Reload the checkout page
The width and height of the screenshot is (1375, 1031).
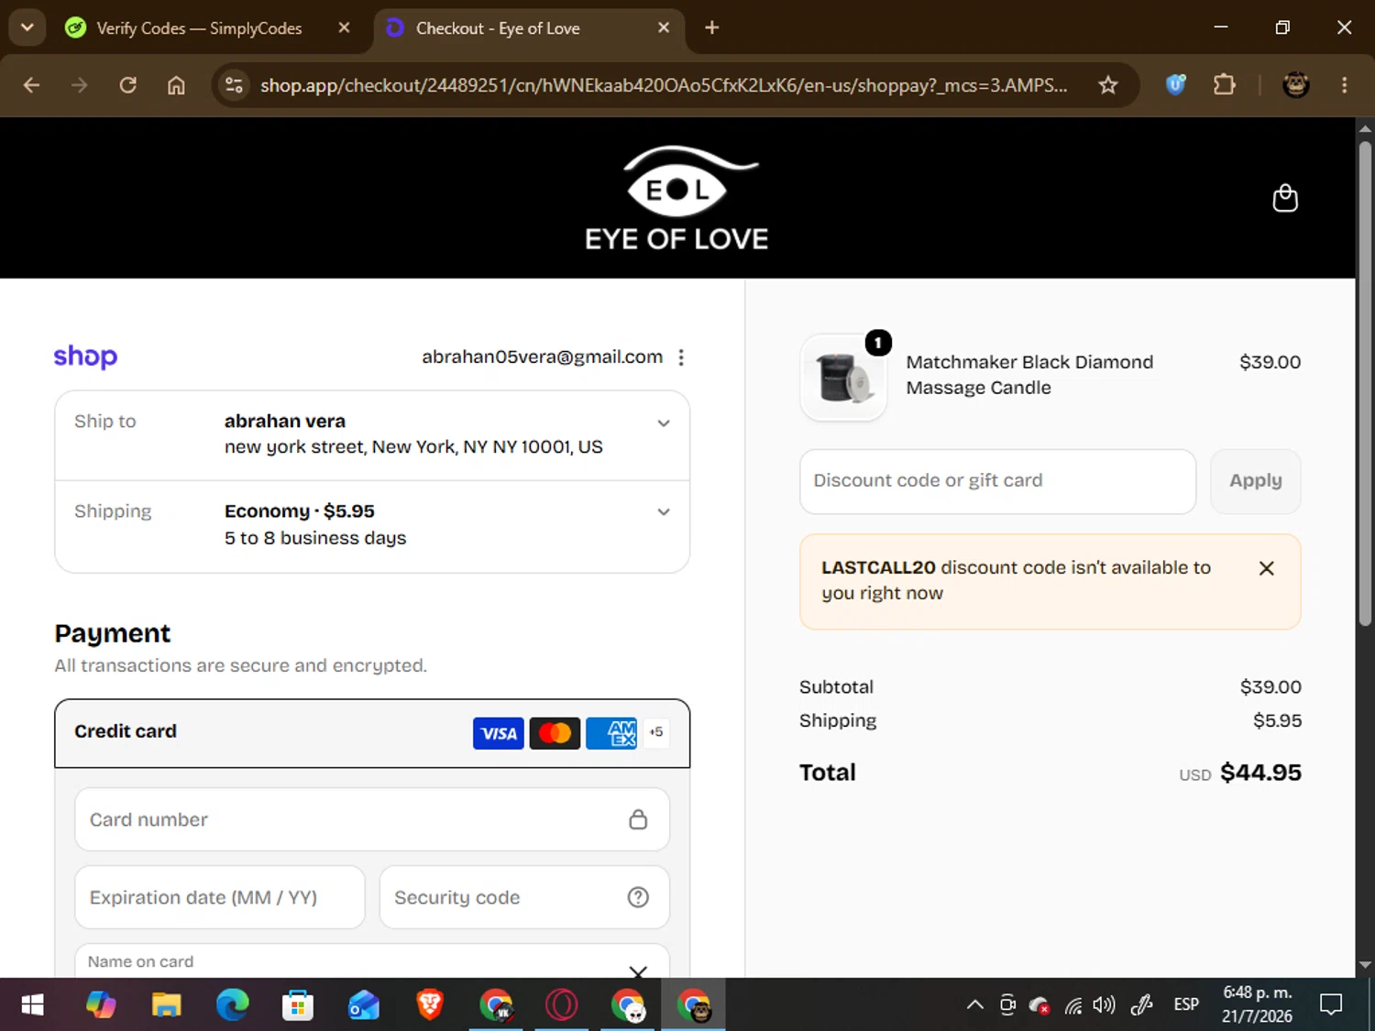(x=128, y=85)
